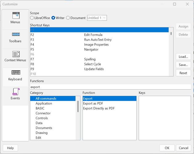The height and width of the screenshot is (154, 194).
Task: Click the Reset button
Action: point(183,73)
